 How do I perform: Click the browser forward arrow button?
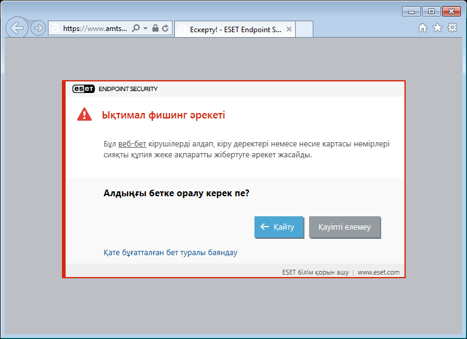pos(38,29)
